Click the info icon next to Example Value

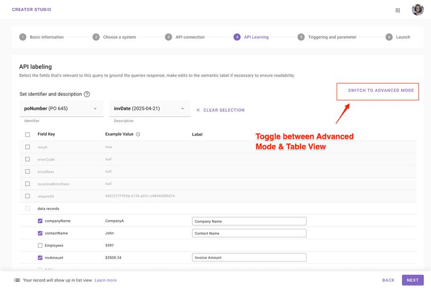(x=138, y=134)
